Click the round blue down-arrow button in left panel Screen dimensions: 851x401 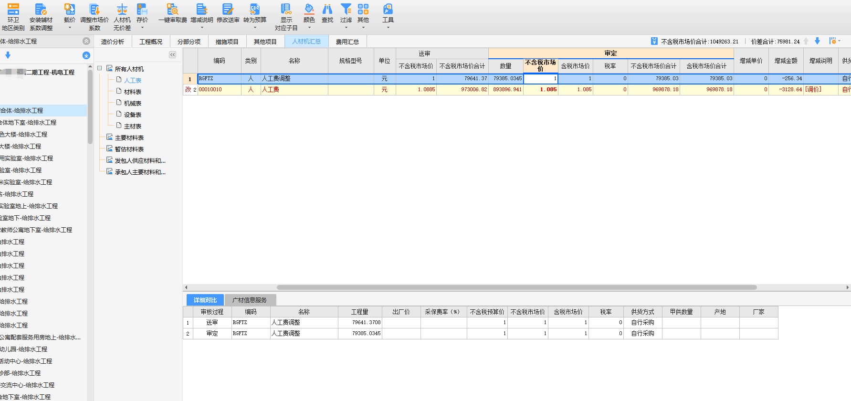tap(86, 55)
